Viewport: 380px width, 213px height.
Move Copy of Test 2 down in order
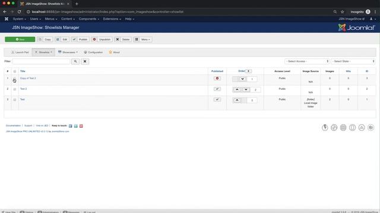(242, 79)
